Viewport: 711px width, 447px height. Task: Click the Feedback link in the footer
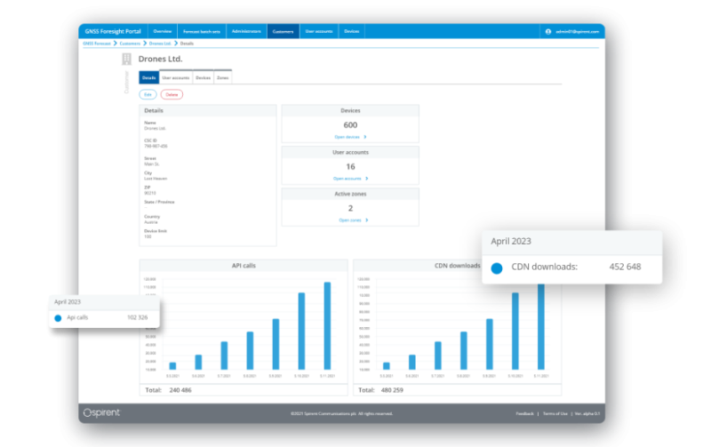[x=524, y=413]
